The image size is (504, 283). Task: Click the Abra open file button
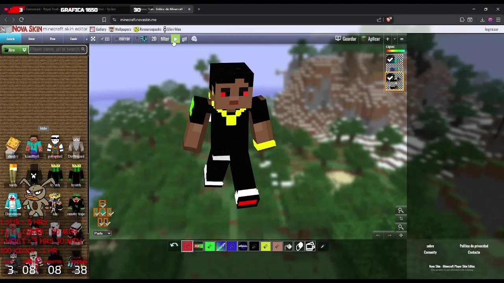coord(11,50)
